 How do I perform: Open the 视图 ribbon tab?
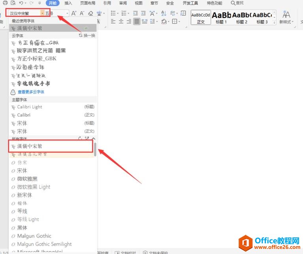point(138,3)
